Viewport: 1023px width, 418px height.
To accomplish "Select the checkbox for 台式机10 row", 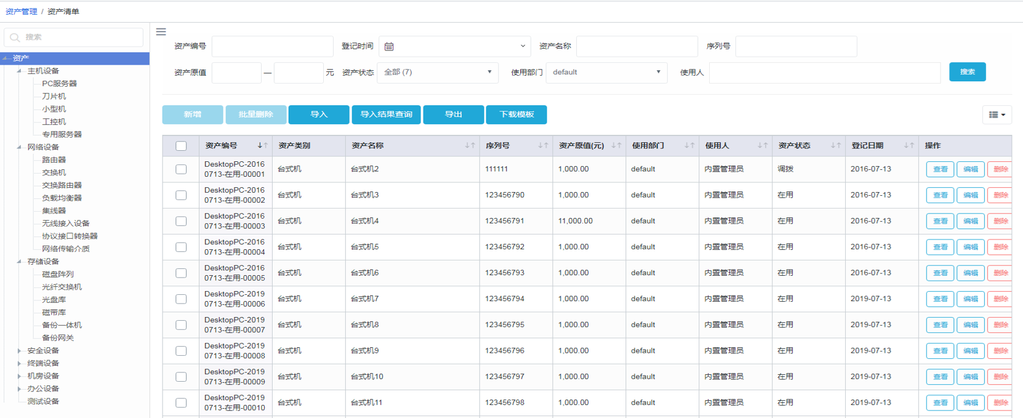I will (181, 377).
